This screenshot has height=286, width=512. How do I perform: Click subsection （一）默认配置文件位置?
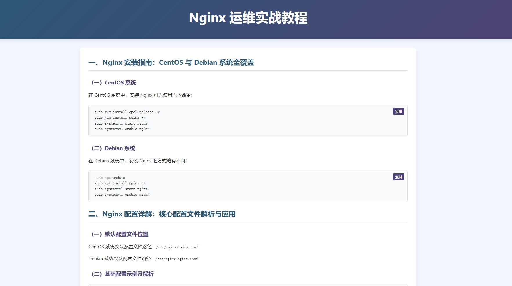(x=120, y=234)
